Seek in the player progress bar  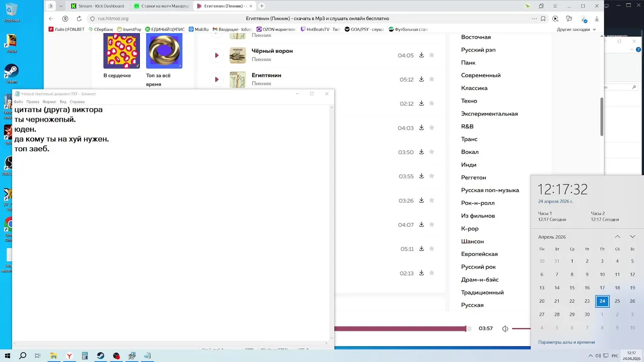pos(403,329)
